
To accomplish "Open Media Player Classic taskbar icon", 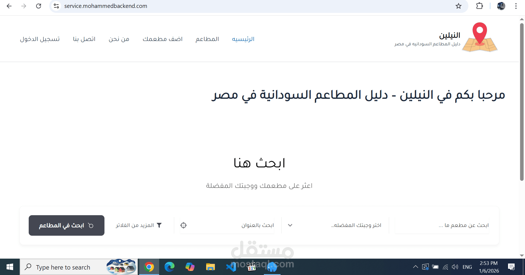I will pos(252,267).
